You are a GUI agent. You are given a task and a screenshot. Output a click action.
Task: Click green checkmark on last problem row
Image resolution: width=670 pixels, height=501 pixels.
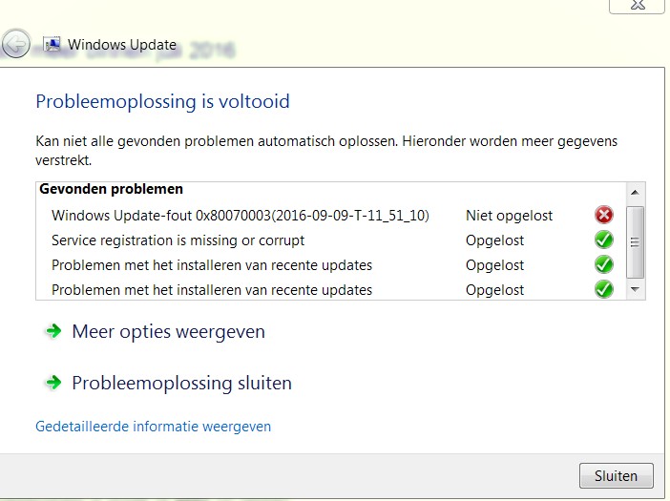pos(604,289)
